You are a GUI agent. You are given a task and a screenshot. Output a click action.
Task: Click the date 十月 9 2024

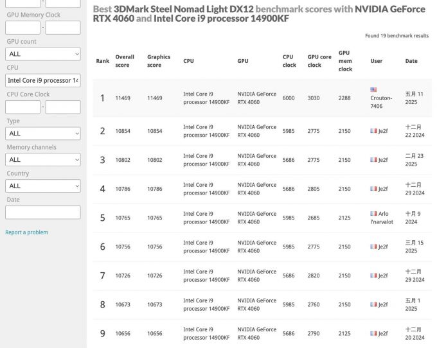pos(413,218)
